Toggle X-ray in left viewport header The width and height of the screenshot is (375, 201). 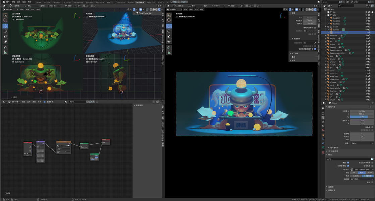[x=147, y=10]
